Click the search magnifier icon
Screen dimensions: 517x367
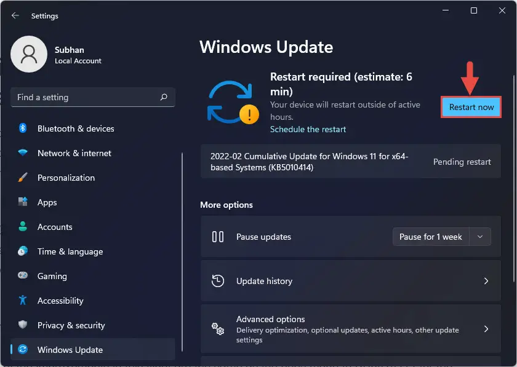coord(164,97)
